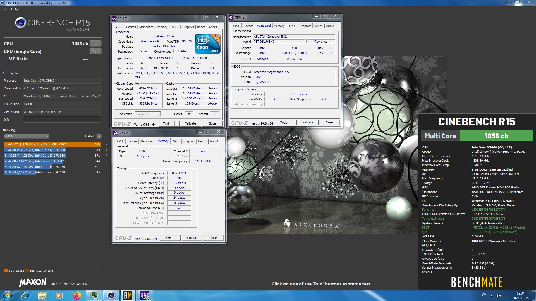Click Core Speed value 4510.23 MHz
Viewport: 536px width, 301px height.
click(148, 89)
